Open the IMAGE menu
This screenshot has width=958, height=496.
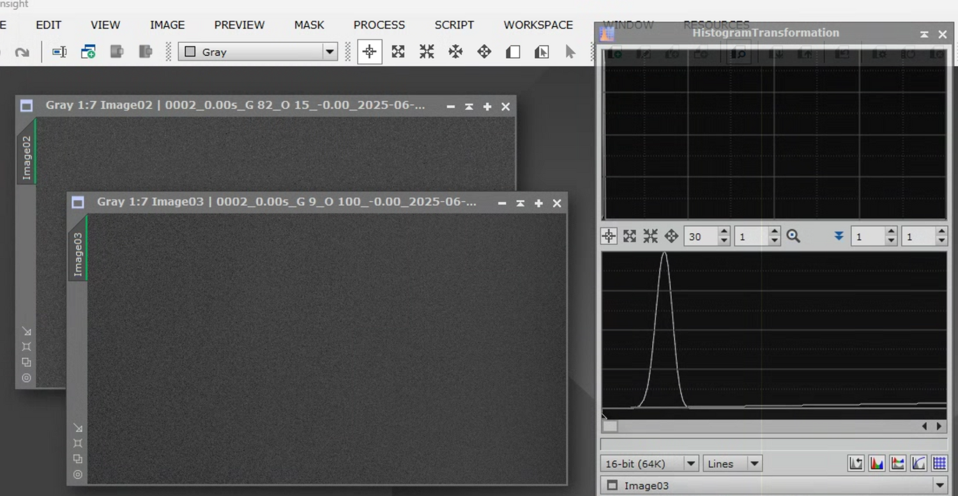point(167,25)
